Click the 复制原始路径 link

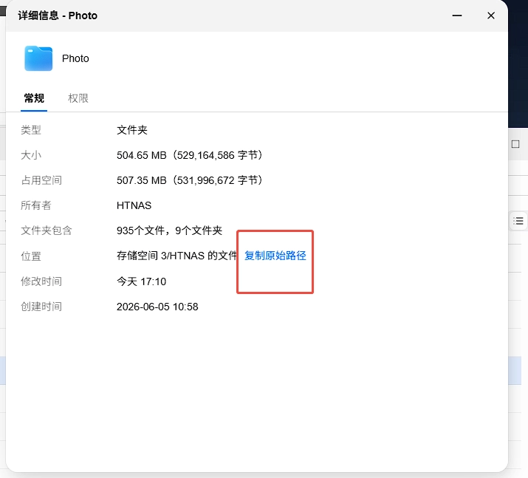[x=275, y=256]
